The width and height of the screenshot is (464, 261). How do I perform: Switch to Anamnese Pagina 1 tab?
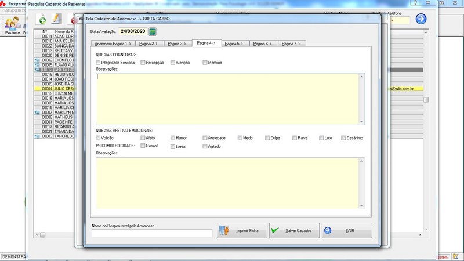pos(113,43)
